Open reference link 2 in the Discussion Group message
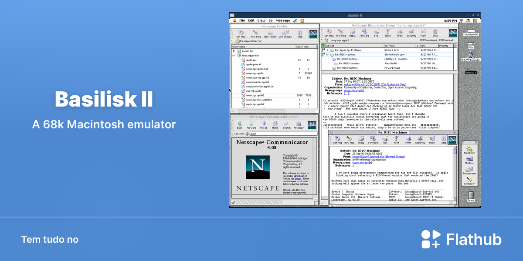Image resolution: width=523 pixels, height=261 pixels. [x=348, y=93]
